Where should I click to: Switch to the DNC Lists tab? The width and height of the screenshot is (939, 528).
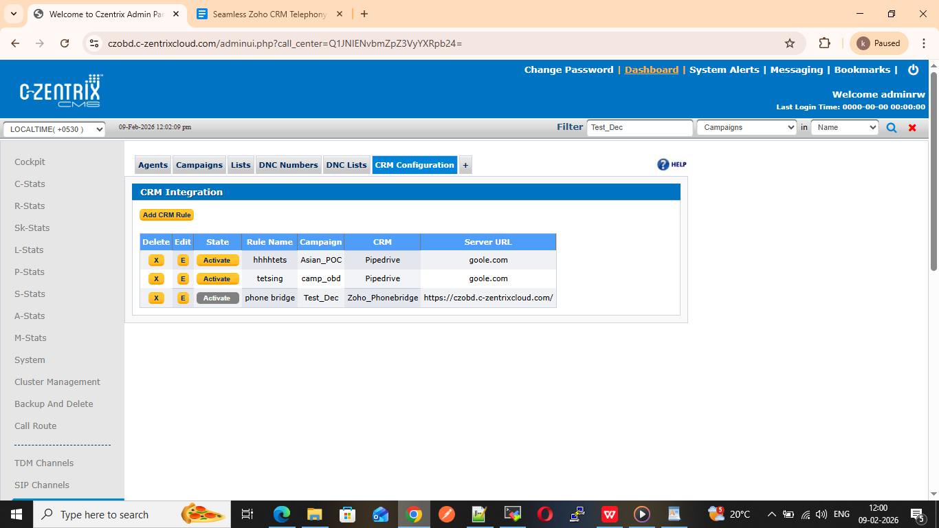(x=346, y=165)
